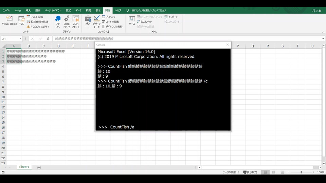The height and width of the screenshot is (183, 326).
Task: Switch to Normal view
Action: (x=265, y=172)
